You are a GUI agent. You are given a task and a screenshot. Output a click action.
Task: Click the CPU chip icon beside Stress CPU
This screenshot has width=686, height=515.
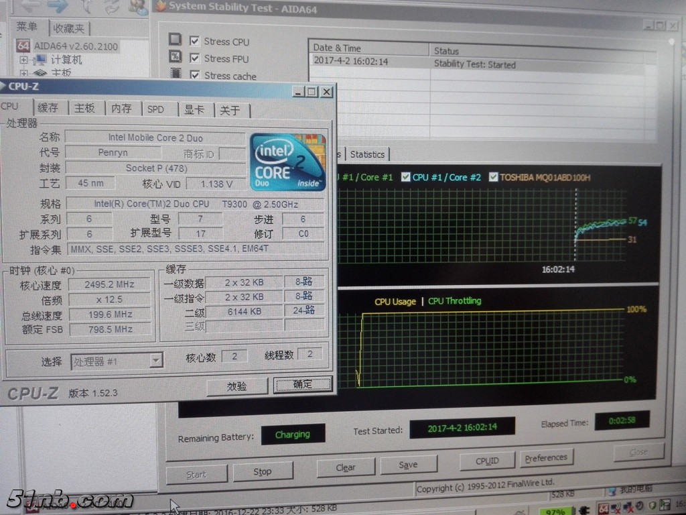coord(175,40)
